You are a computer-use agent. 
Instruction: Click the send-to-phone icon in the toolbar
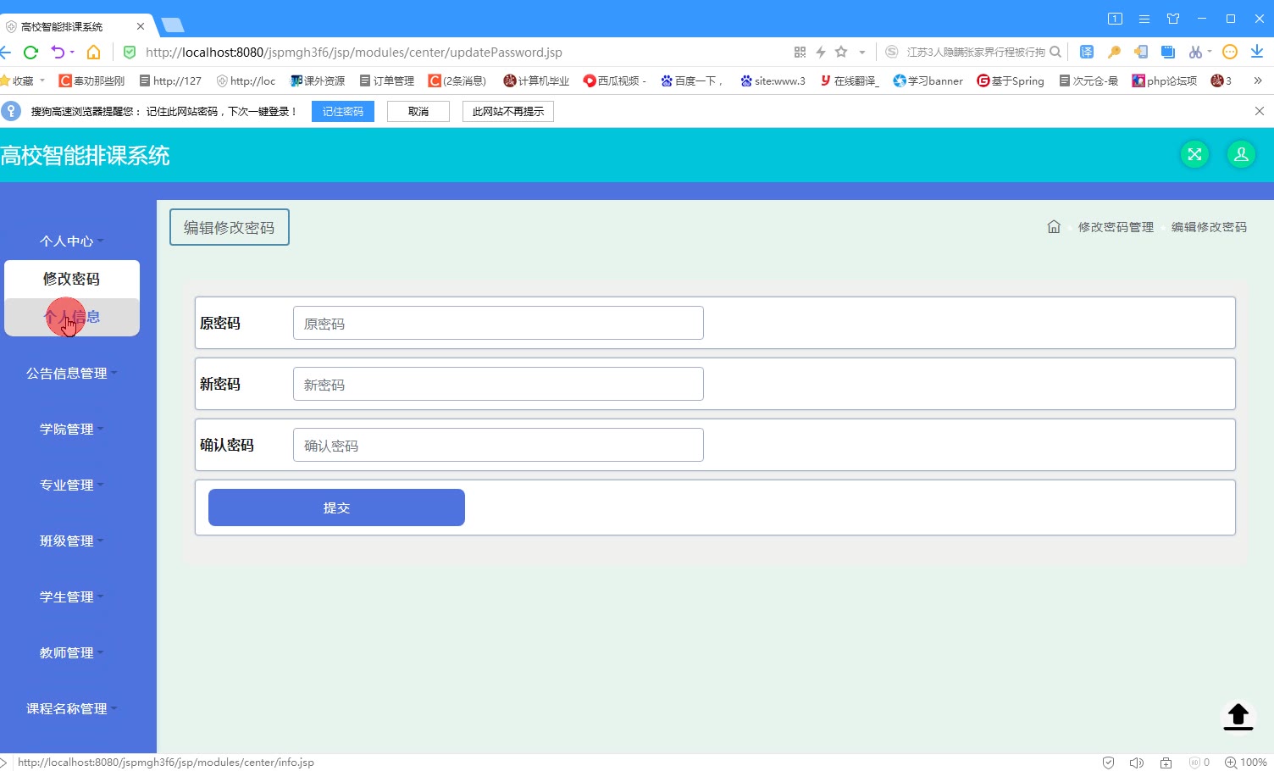[x=1141, y=53]
